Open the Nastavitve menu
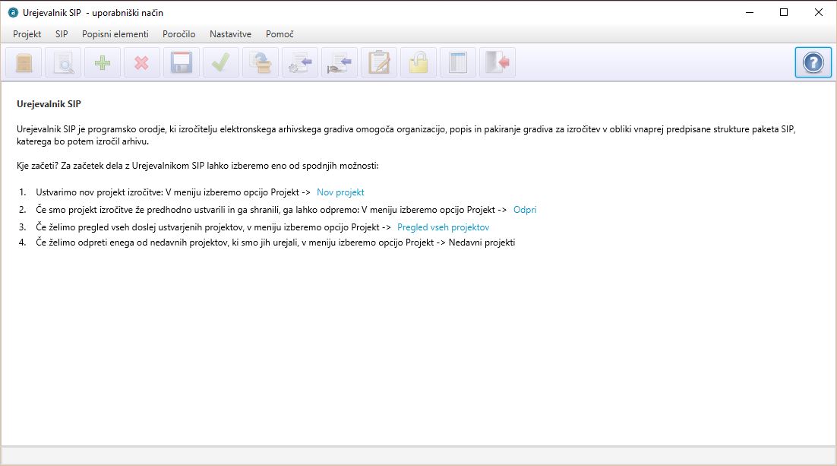 (x=230, y=34)
